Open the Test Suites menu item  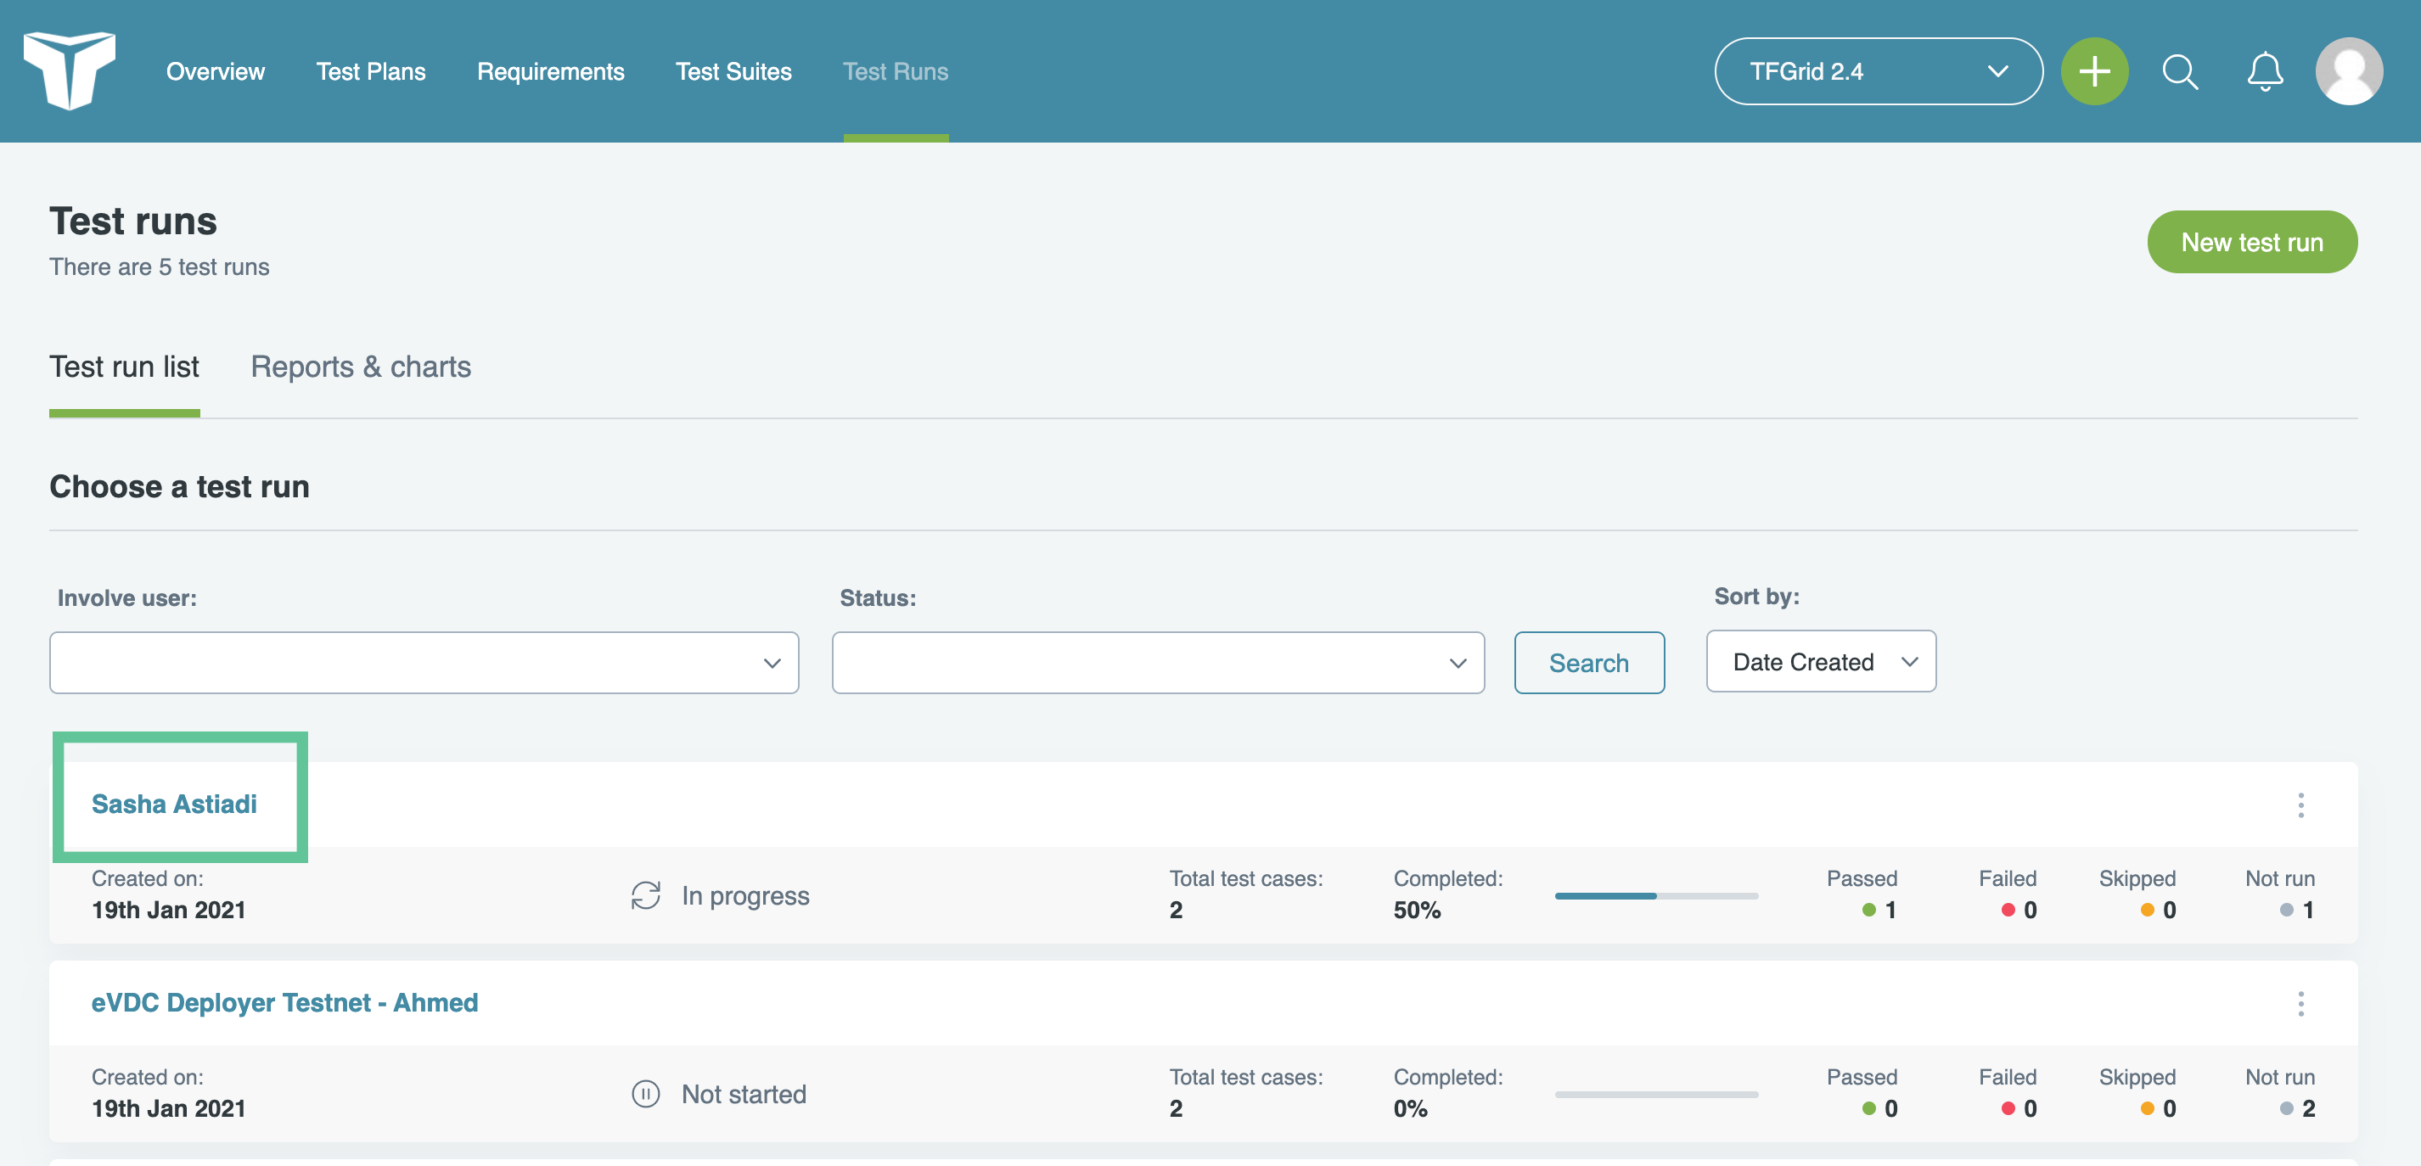pos(733,71)
